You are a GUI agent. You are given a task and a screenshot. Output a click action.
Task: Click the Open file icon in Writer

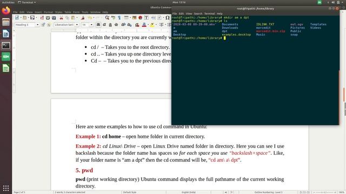click(25, 18)
